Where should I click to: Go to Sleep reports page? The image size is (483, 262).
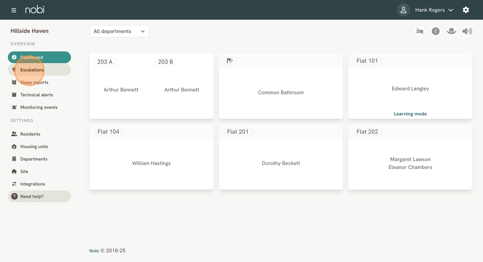point(34,82)
